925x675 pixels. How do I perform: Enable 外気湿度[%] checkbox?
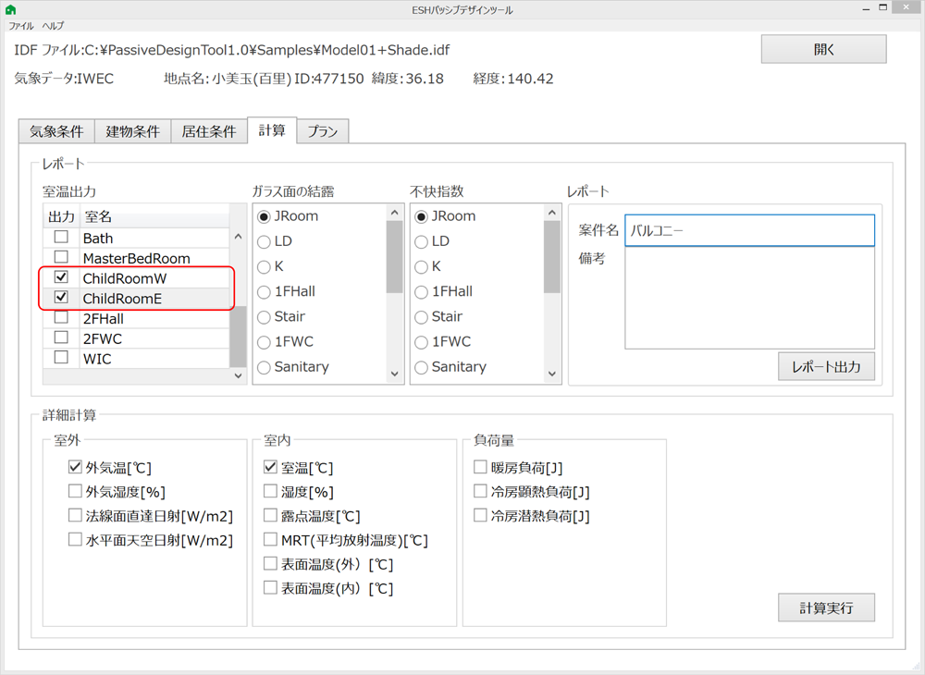coord(75,492)
